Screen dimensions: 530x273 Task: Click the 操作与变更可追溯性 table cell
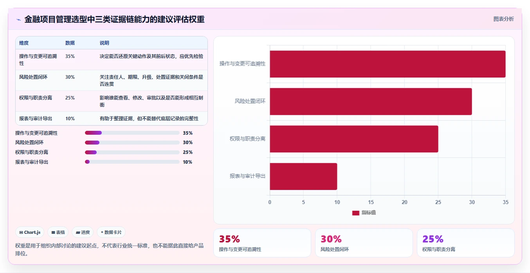click(x=38, y=60)
